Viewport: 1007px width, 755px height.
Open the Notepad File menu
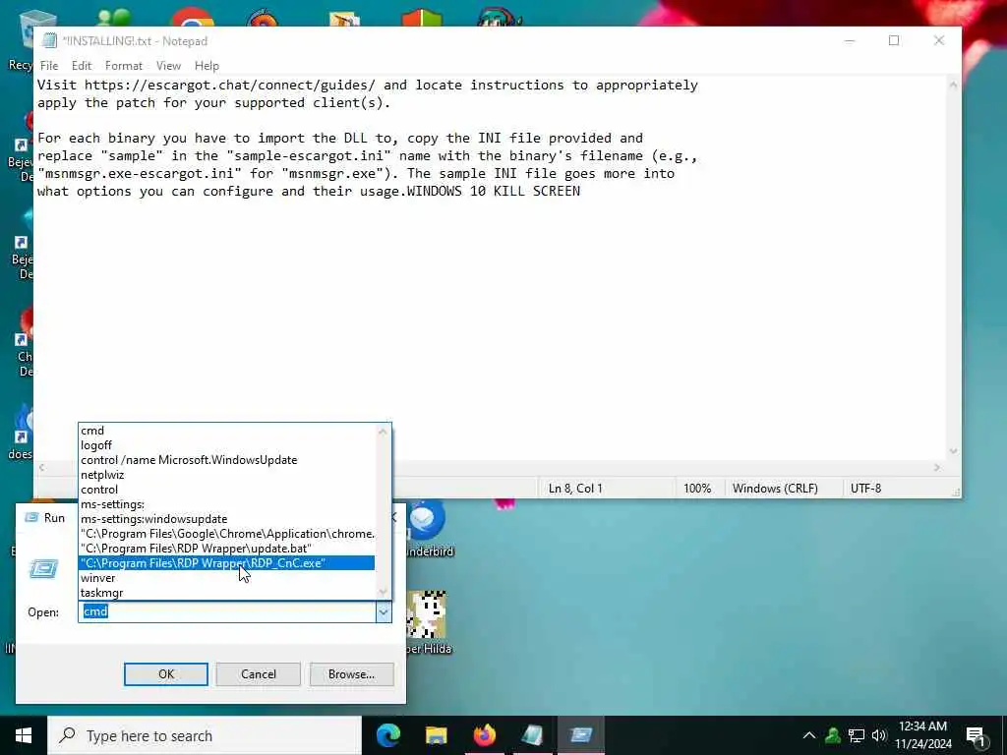49,66
